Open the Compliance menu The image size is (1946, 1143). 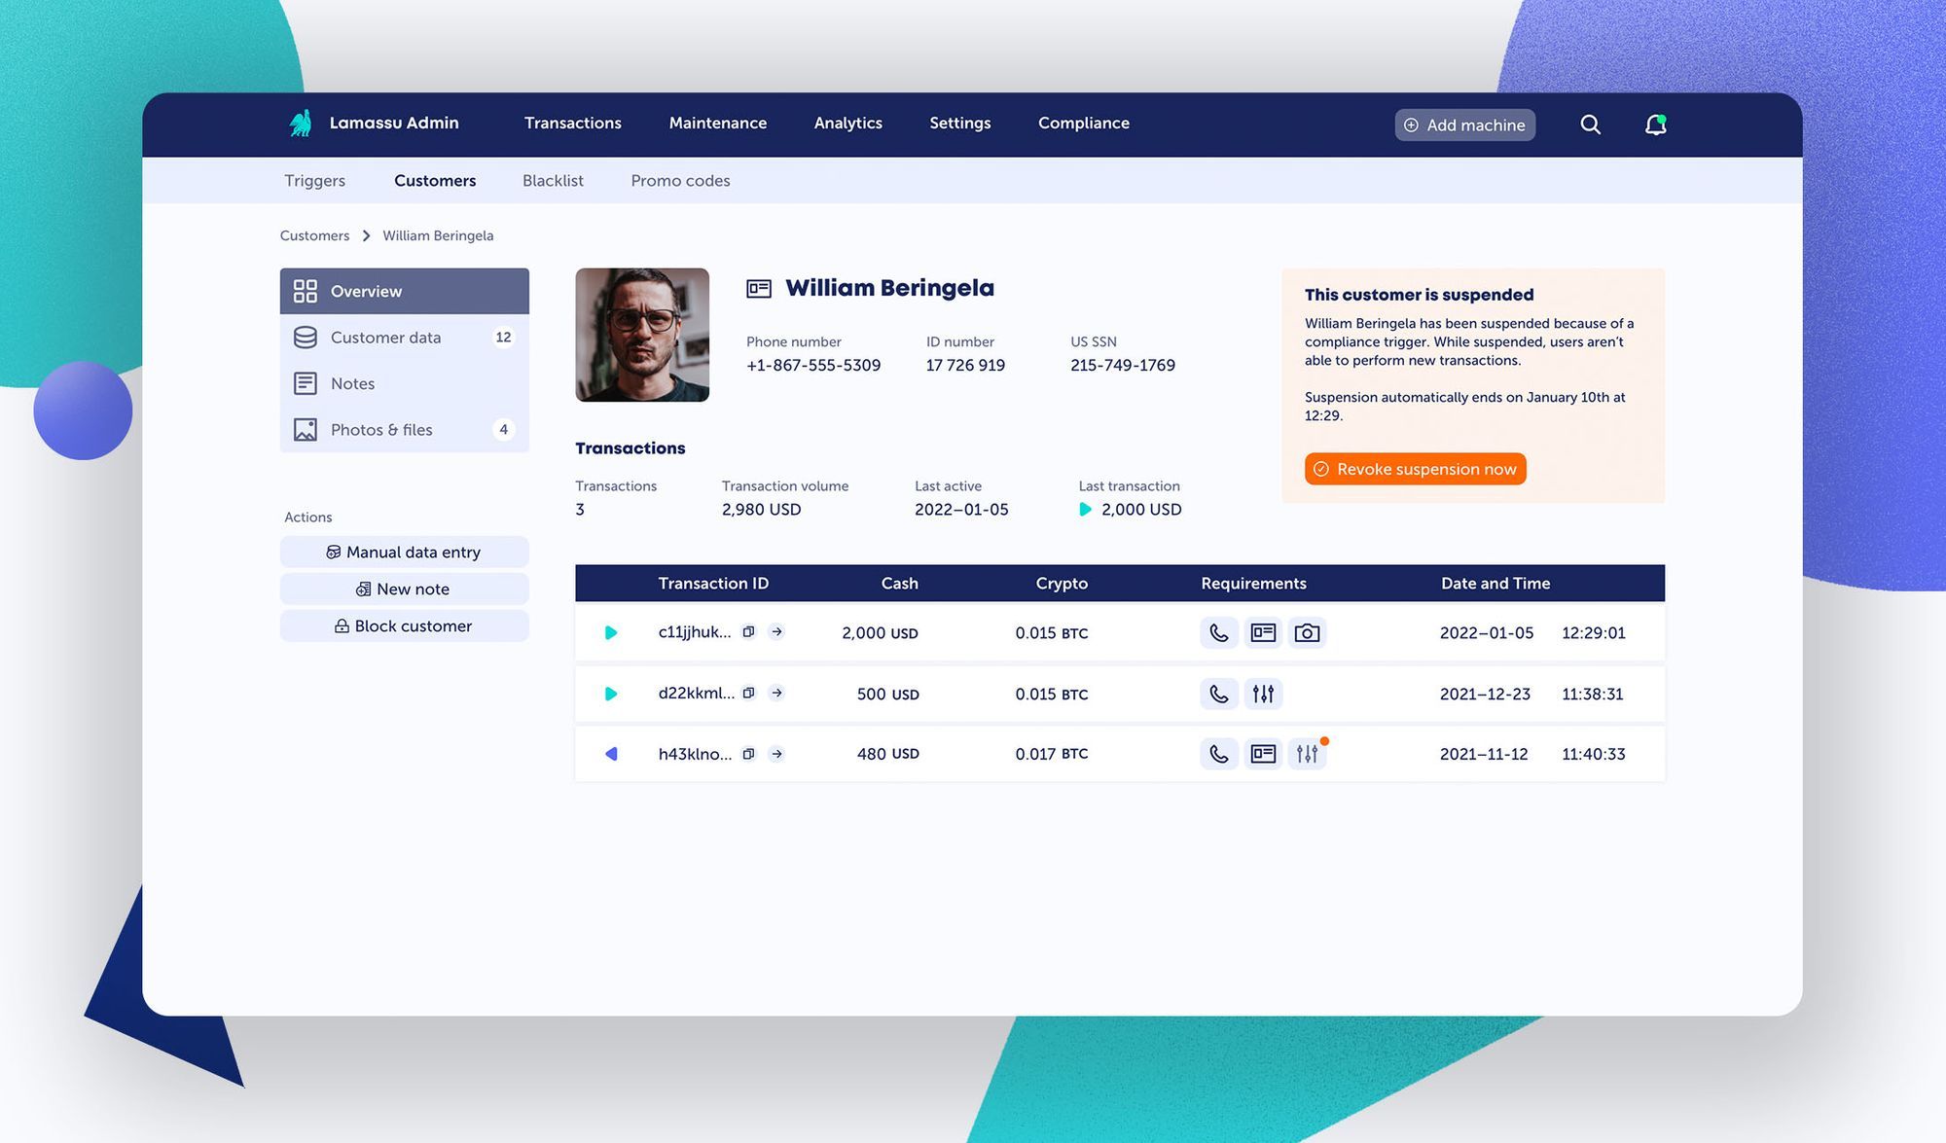point(1083,123)
